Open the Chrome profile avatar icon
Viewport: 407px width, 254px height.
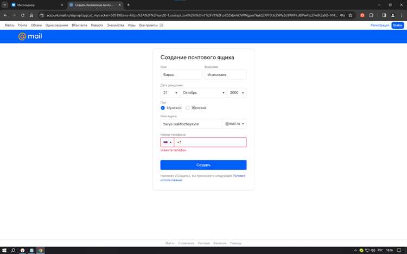(393, 15)
